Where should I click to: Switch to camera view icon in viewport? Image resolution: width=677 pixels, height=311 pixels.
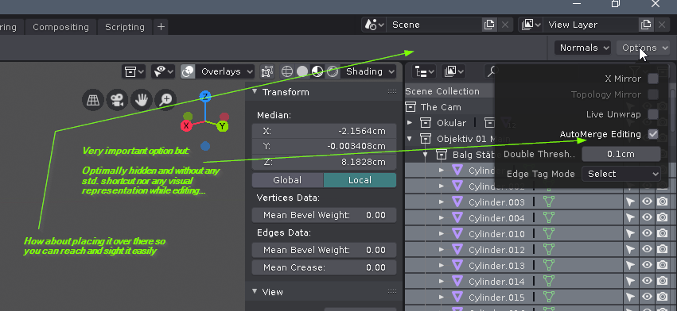point(117,101)
